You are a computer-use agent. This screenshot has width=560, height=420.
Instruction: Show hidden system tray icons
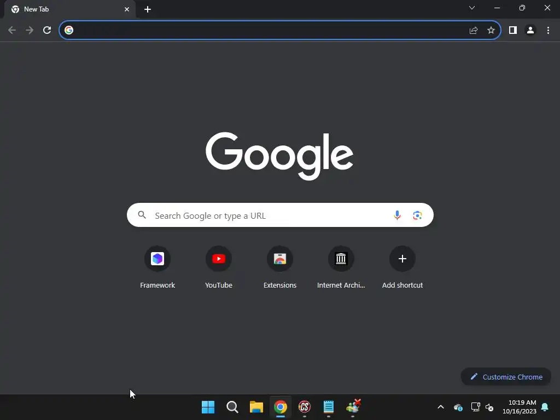point(441,407)
